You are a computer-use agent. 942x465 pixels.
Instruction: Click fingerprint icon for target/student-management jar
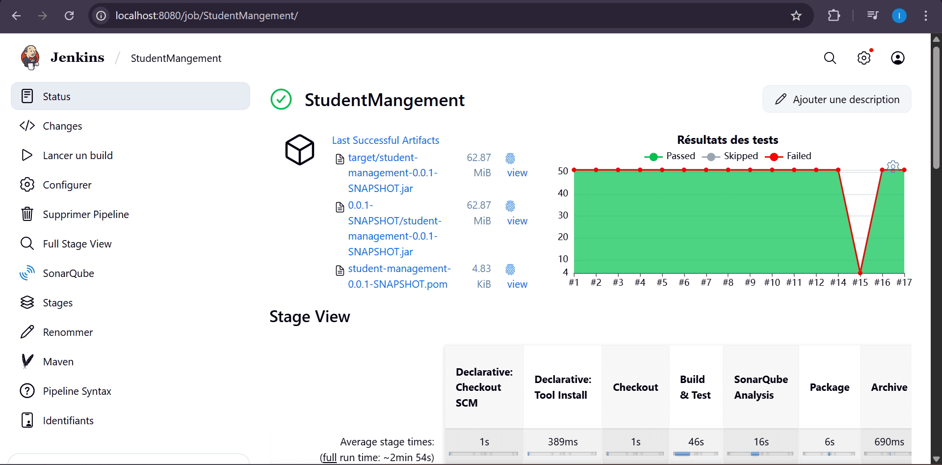tap(510, 159)
